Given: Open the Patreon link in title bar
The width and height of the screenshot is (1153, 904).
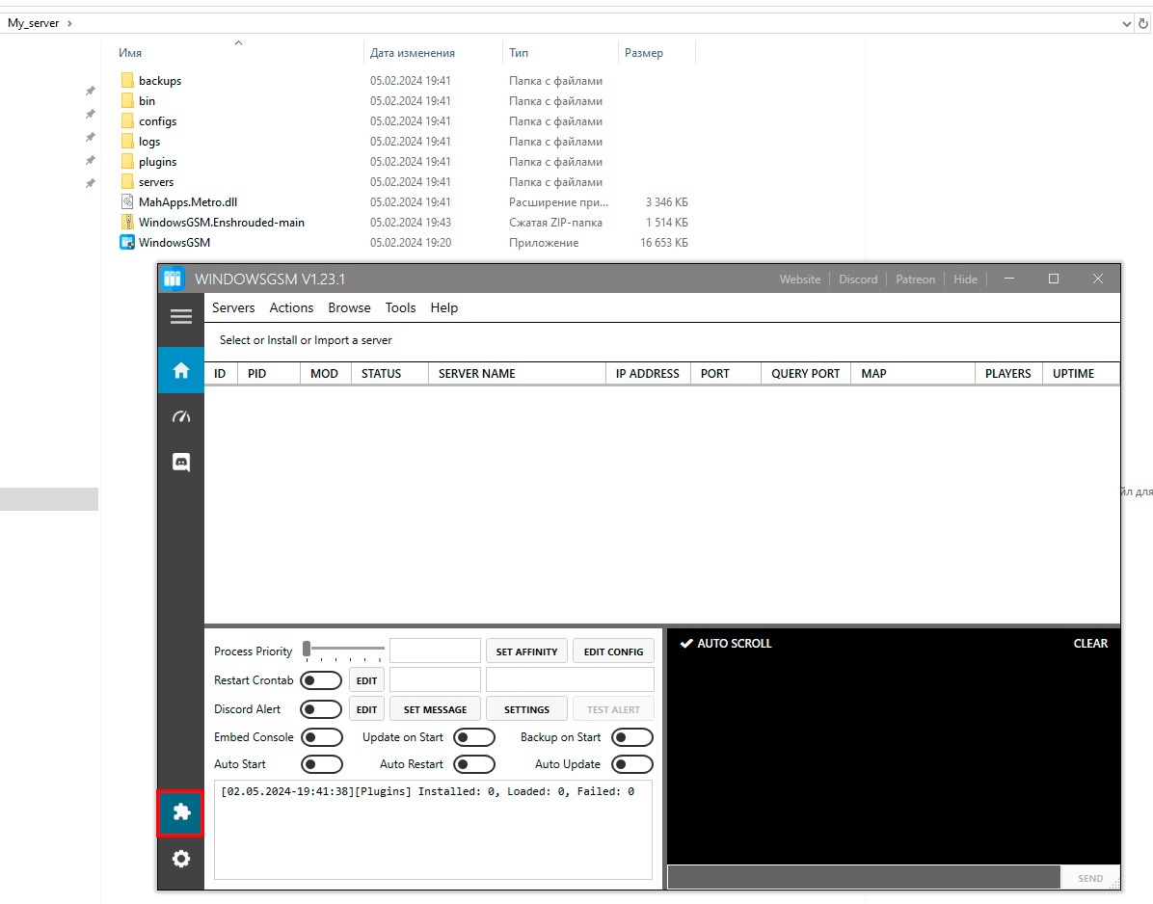Looking at the screenshot, I should tap(916, 279).
